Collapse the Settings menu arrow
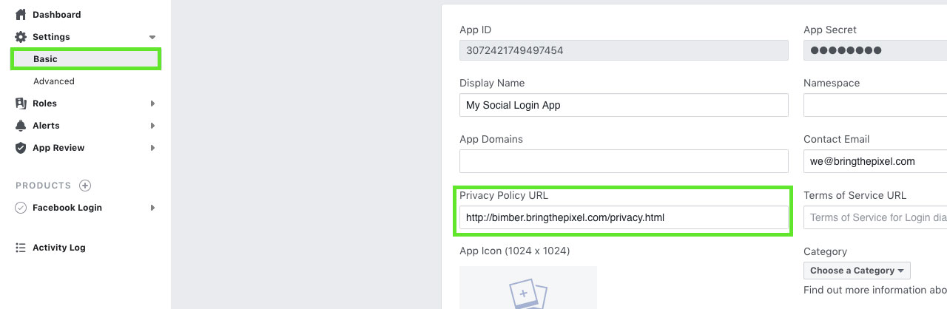The image size is (947, 309). [152, 37]
